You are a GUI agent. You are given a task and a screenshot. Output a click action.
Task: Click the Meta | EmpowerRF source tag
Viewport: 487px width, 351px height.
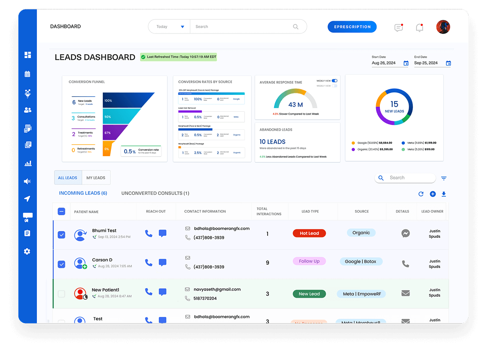[x=361, y=294]
